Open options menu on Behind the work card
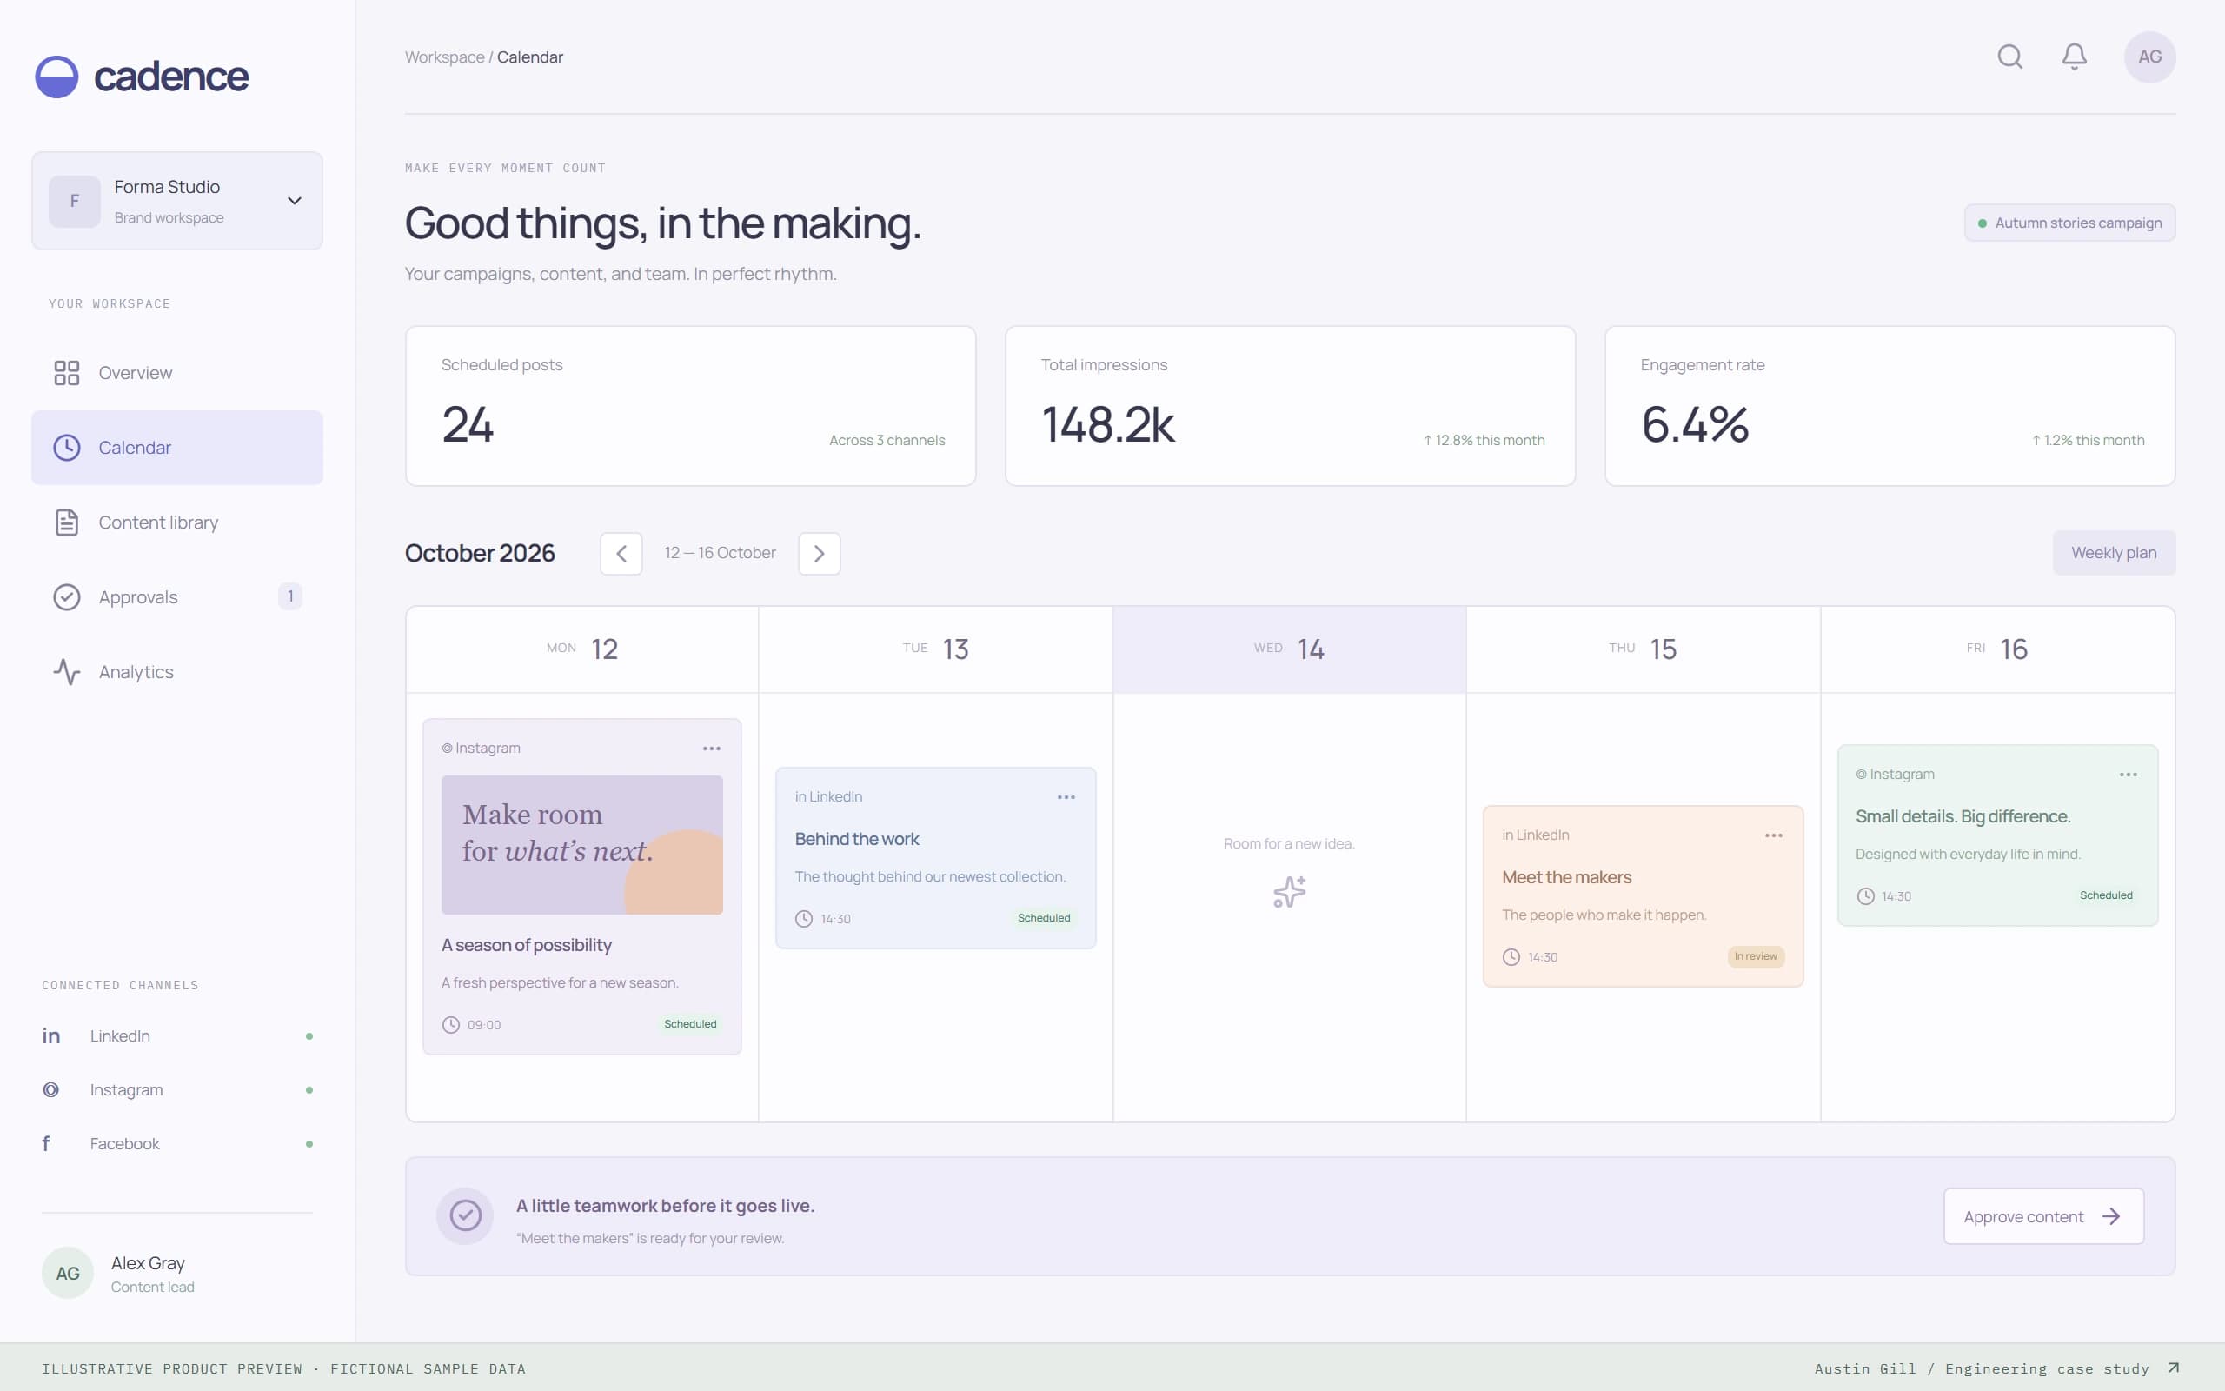The width and height of the screenshot is (2225, 1391). tap(1066, 797)
